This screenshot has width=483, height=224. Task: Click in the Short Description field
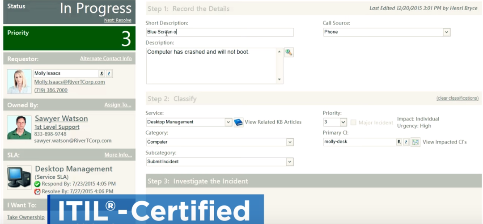click(x=220, y=32)
